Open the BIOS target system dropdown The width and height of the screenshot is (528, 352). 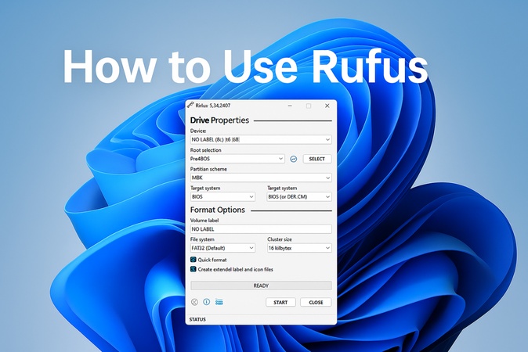pos(222,196)
